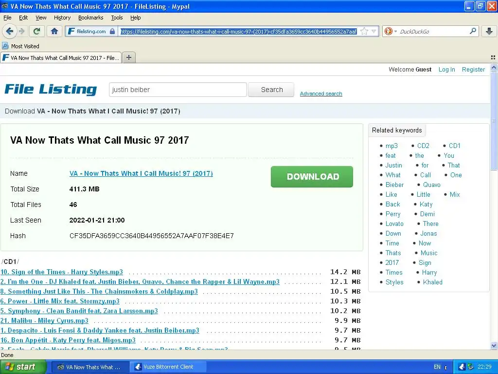Open Bon Appétit - Katy Perry file link
The width and height of the screenshot is (498, 374).
(68, 340)
